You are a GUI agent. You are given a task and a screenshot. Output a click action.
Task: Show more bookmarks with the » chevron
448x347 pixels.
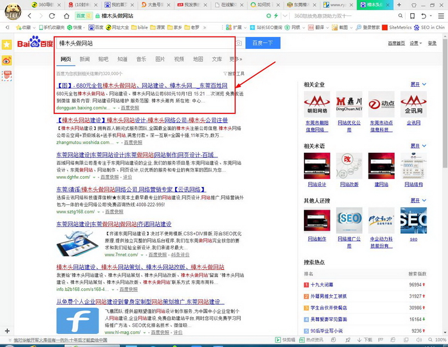(x=204, y=27)
